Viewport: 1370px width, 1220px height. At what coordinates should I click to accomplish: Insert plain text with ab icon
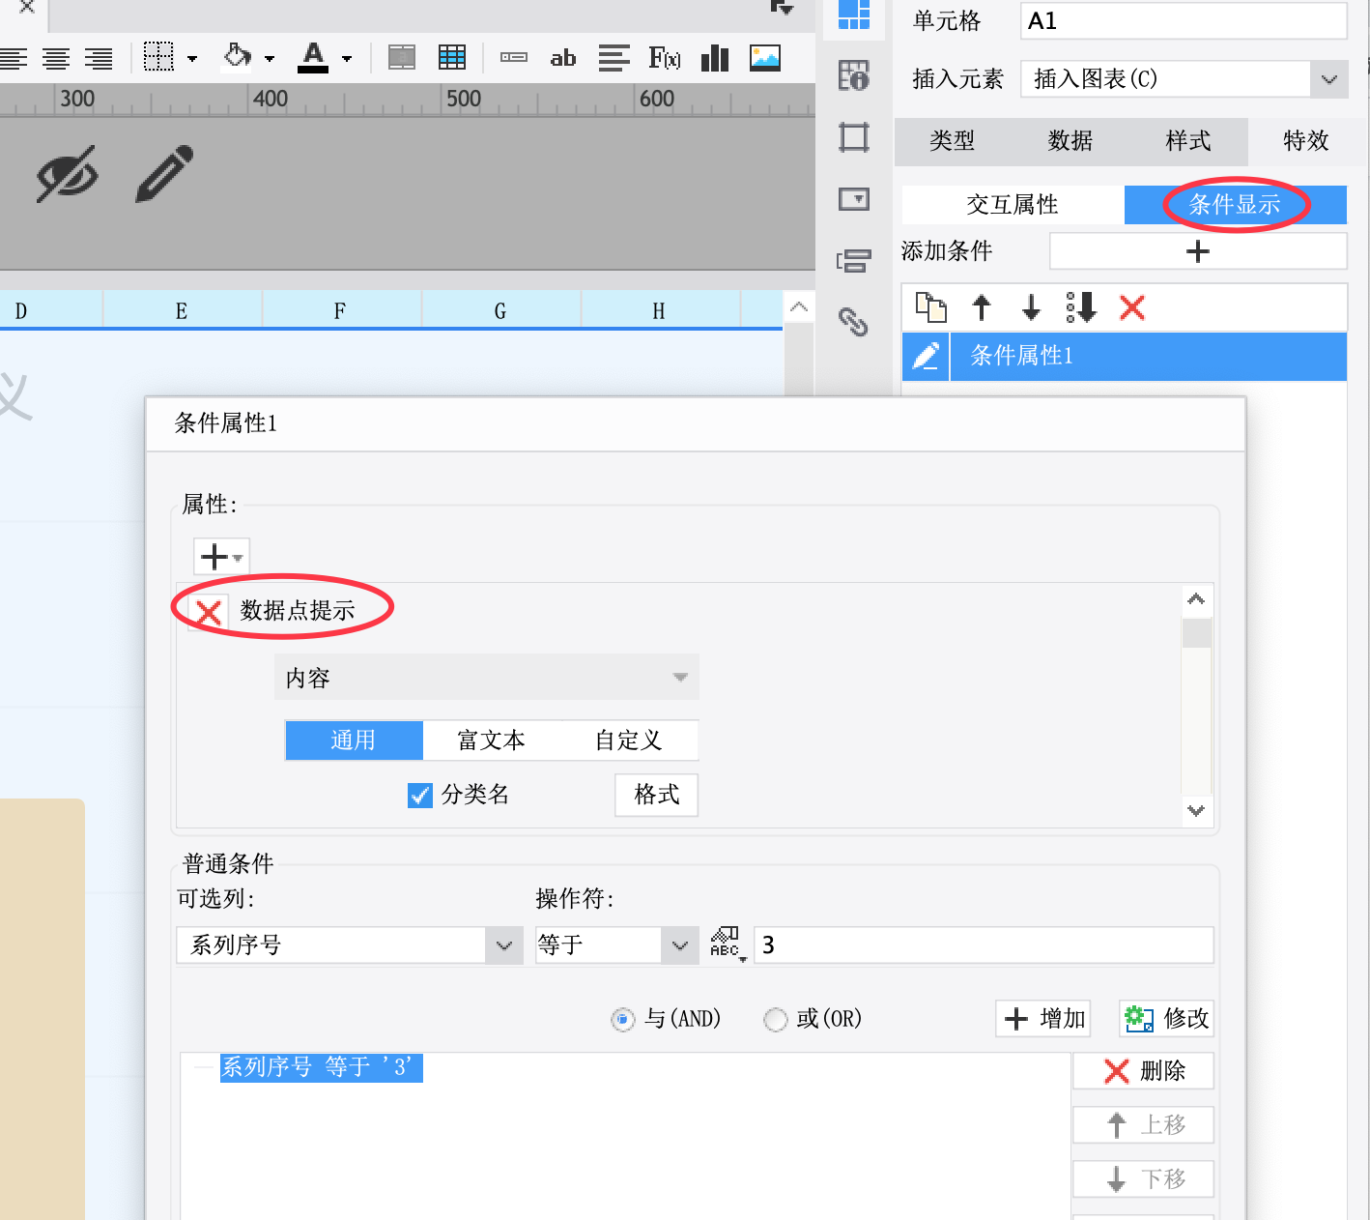coord(563,59)
